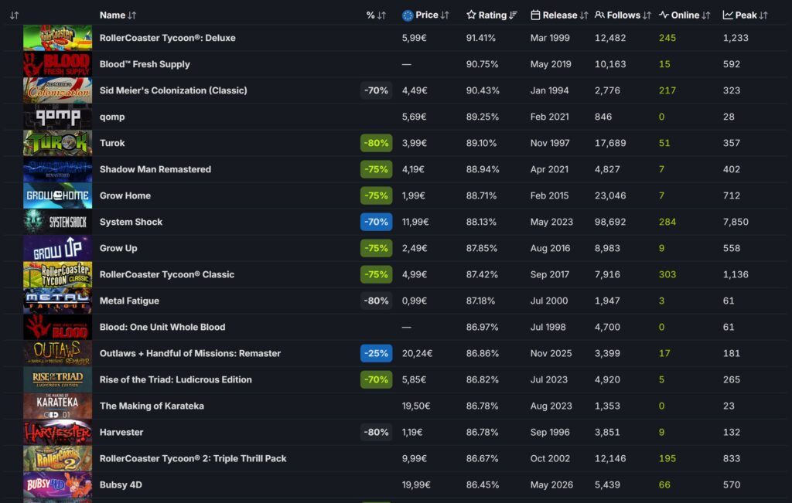Click Sid Meier's Colonization -70% badge
792x503 pixels.
tap(377, 90)
